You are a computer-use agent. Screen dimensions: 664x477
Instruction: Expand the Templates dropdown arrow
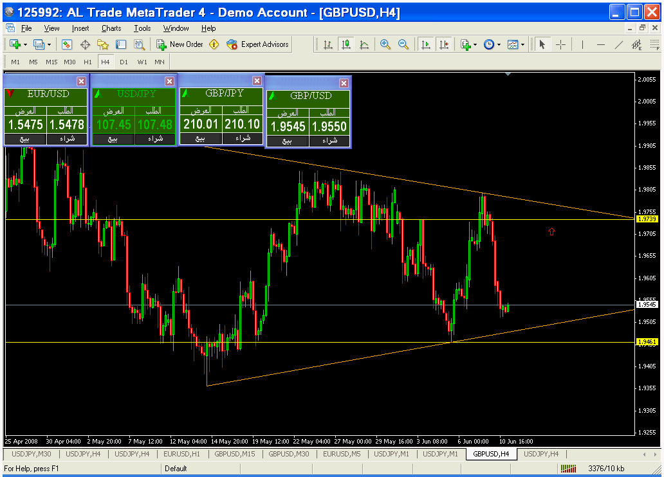click(522, 44)
